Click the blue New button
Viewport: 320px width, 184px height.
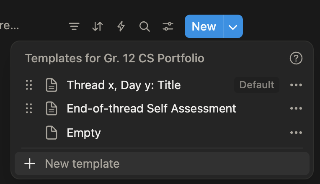coord(204,27)
